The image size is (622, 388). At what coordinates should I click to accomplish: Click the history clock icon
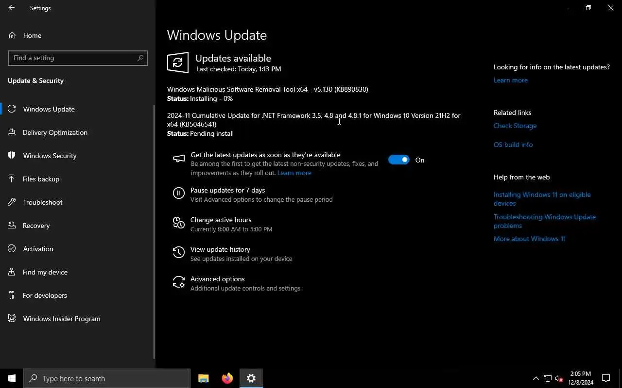coord(179,252)
